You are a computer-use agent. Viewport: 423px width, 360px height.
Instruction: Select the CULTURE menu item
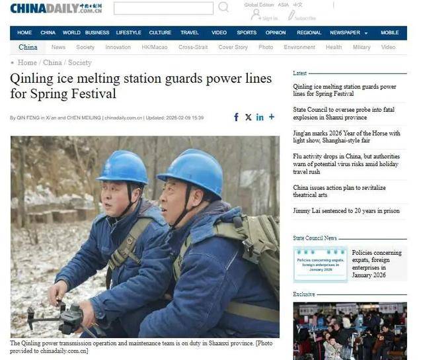[160, 32]
